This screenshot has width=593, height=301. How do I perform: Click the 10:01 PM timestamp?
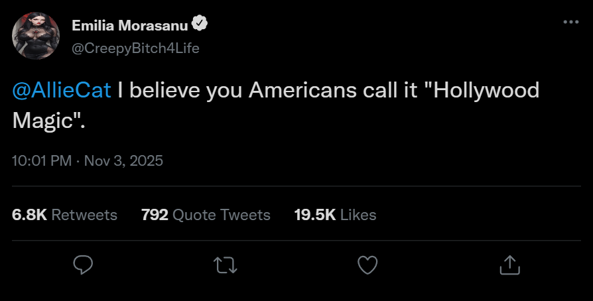[x=41, y=161]
